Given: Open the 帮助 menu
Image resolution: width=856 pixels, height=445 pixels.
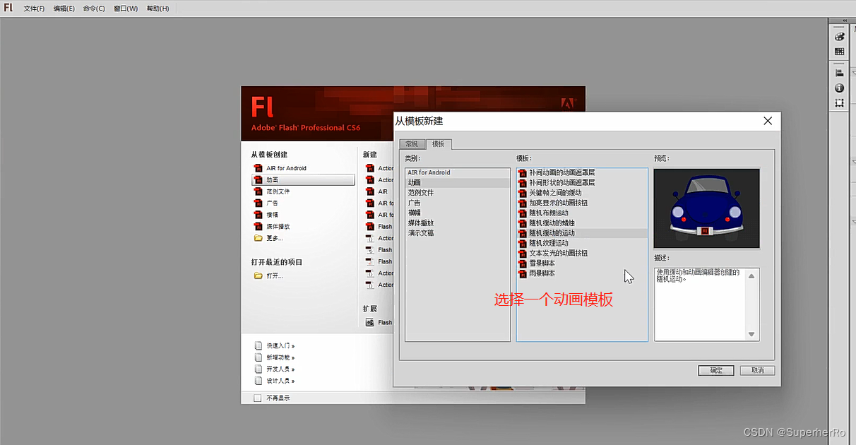Looking at the screenshot, I should tap(157, 8).
